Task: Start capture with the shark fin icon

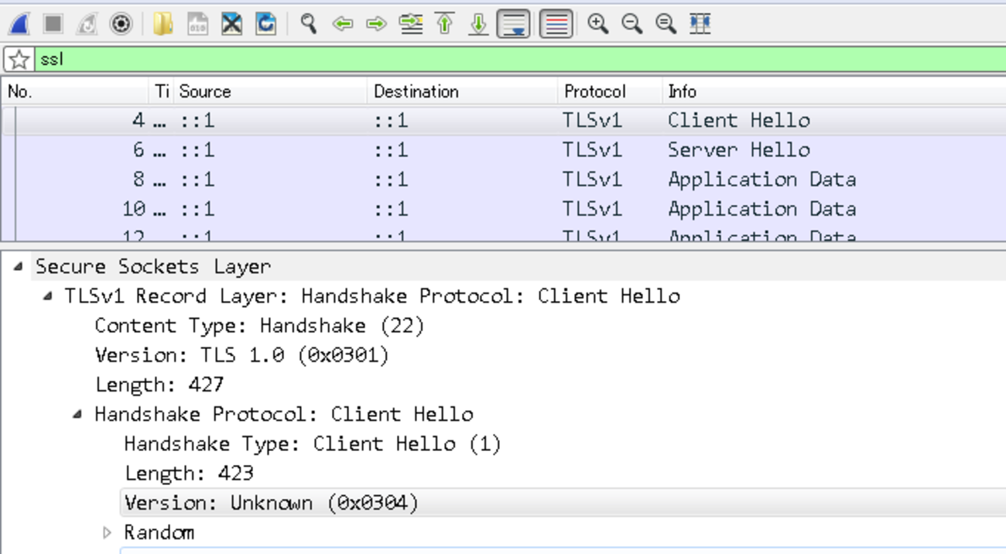Action: [19, 24]
